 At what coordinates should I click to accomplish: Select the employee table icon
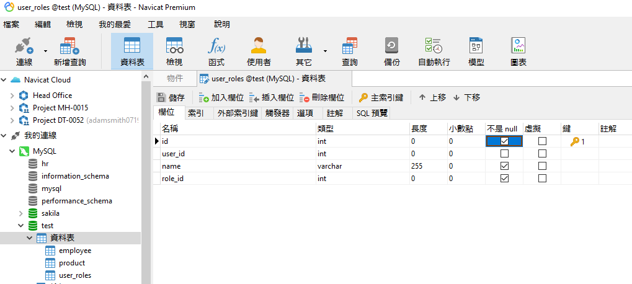click(50, 251)
